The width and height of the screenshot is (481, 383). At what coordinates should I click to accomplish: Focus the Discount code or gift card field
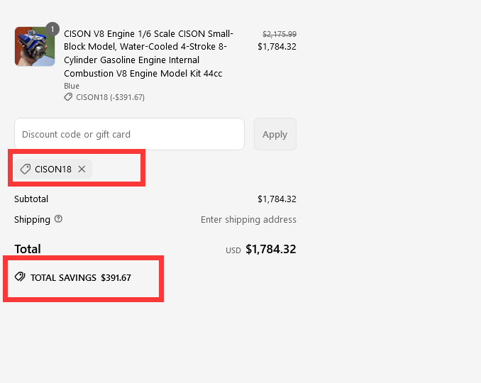coord(129,134)
